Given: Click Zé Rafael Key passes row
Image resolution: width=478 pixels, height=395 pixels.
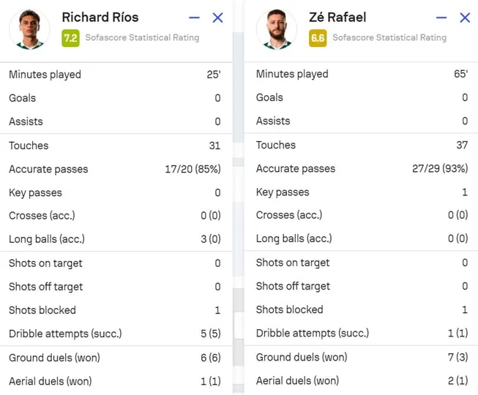Looking at the screenshot, I should pyautogui.click(x=362, y=192).
